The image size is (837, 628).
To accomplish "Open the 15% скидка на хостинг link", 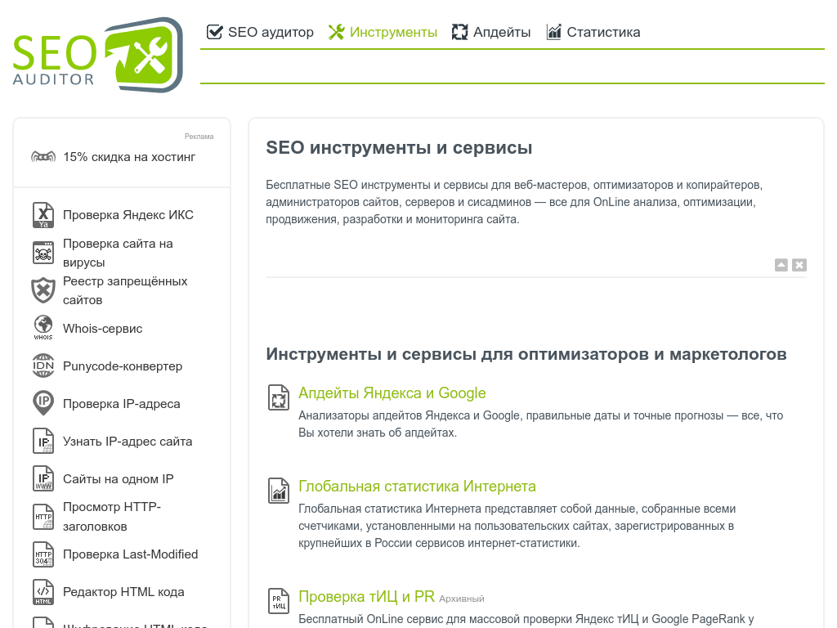I will tap(129, 157).
